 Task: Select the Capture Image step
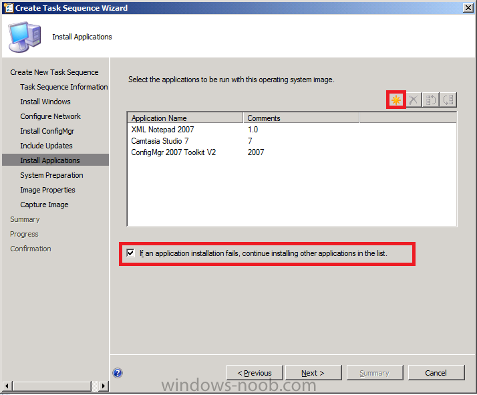coord(44,205)
